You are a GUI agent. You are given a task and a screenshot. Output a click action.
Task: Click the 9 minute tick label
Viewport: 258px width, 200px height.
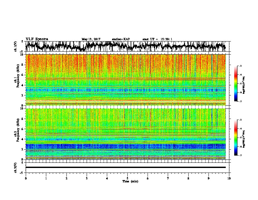click(208, 178)
